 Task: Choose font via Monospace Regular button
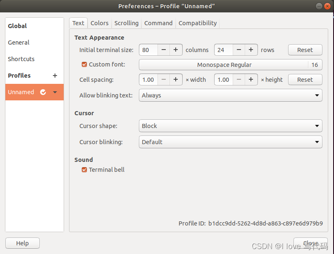tap(231, 65)
